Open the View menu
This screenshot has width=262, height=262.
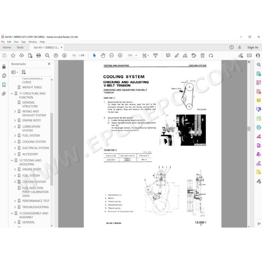tap(16, 42)
